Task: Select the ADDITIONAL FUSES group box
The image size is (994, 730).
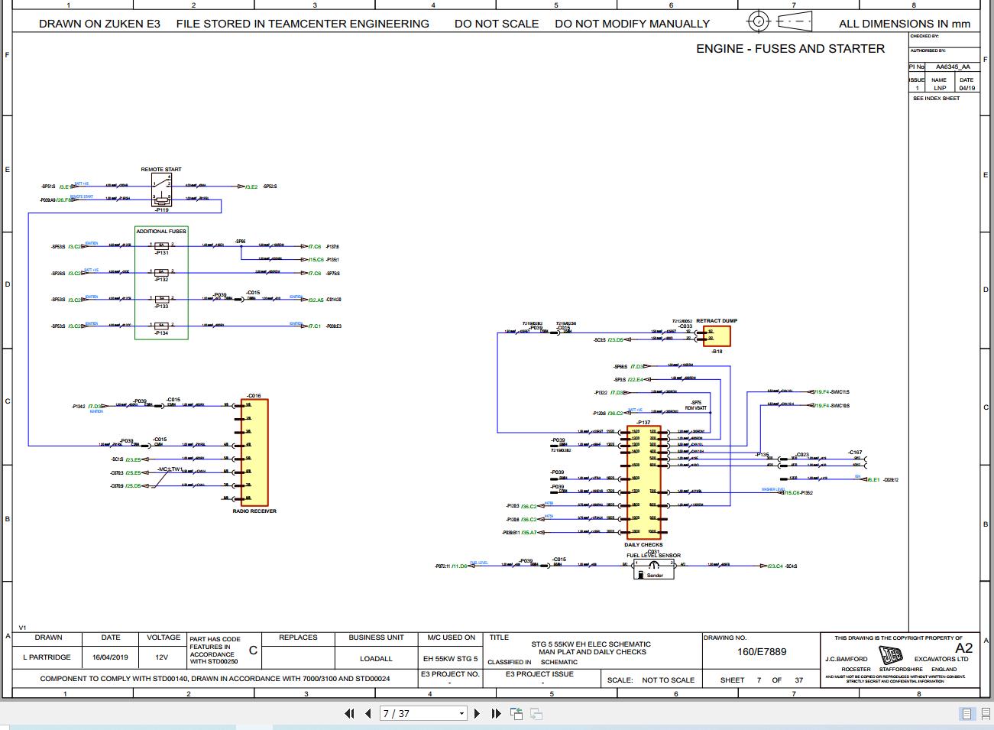Action: pyautogui.click(x=161, y=283)
